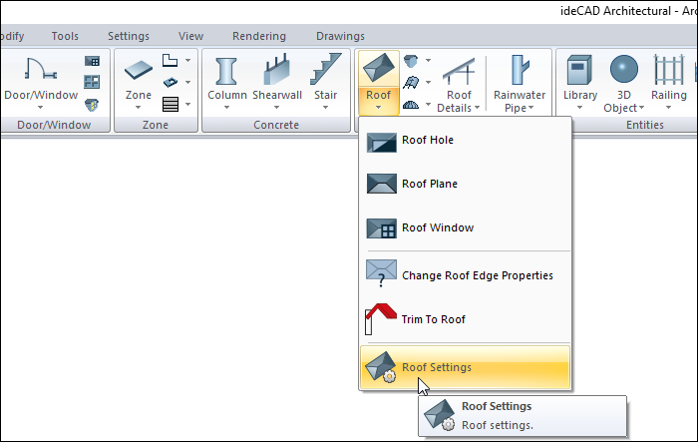Open the Library icon
The image size is (698, 442).
coord(579,70)
